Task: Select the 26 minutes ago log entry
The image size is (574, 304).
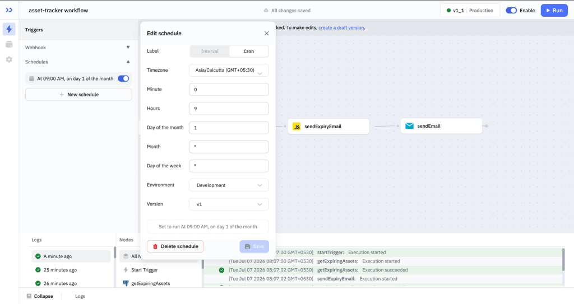Action: (71, 283)
